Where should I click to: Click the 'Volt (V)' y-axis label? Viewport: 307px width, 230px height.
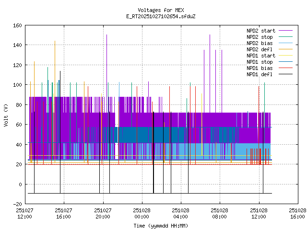pyautogui.click(x=6, y=115)
